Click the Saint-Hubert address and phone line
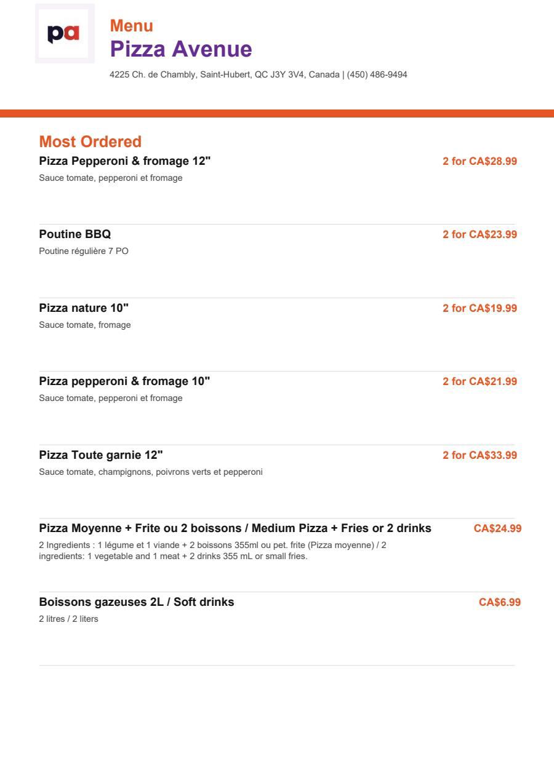 (x=259, y=74)
